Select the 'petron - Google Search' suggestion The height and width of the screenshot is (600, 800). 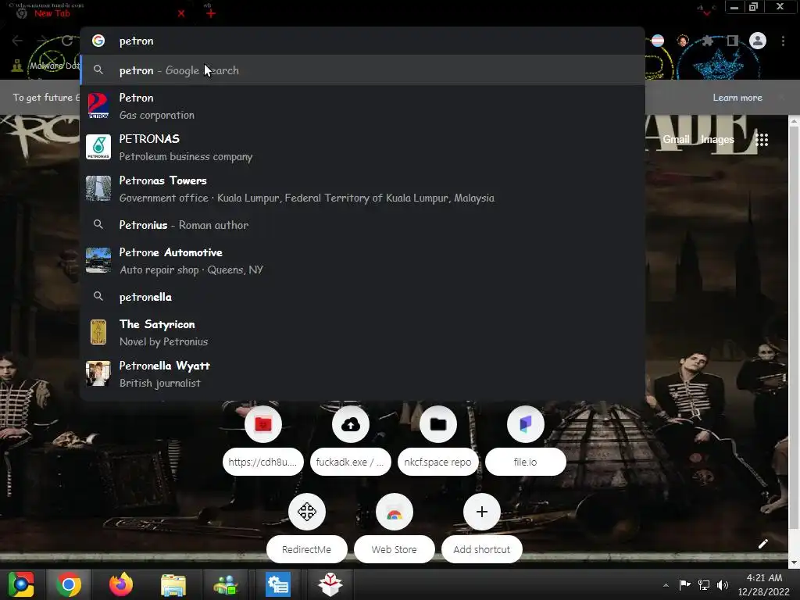[362, 70]
